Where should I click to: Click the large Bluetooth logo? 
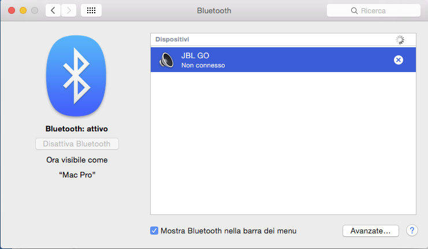pyautogui.click(x=76, y=76)
